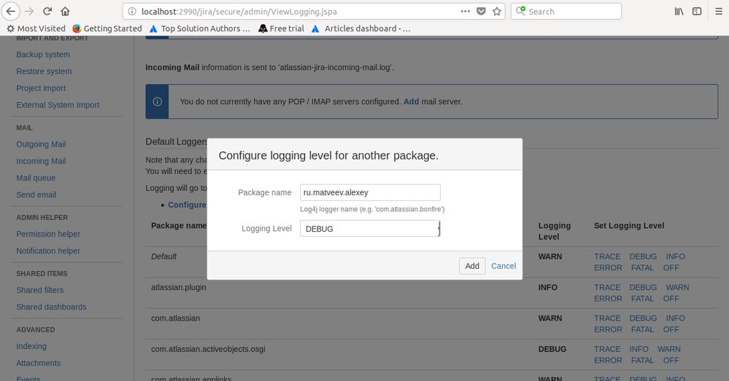The image size is (729, 381).
Task: Set Default logger to FATAL
Action: click(x=642, y=268)
